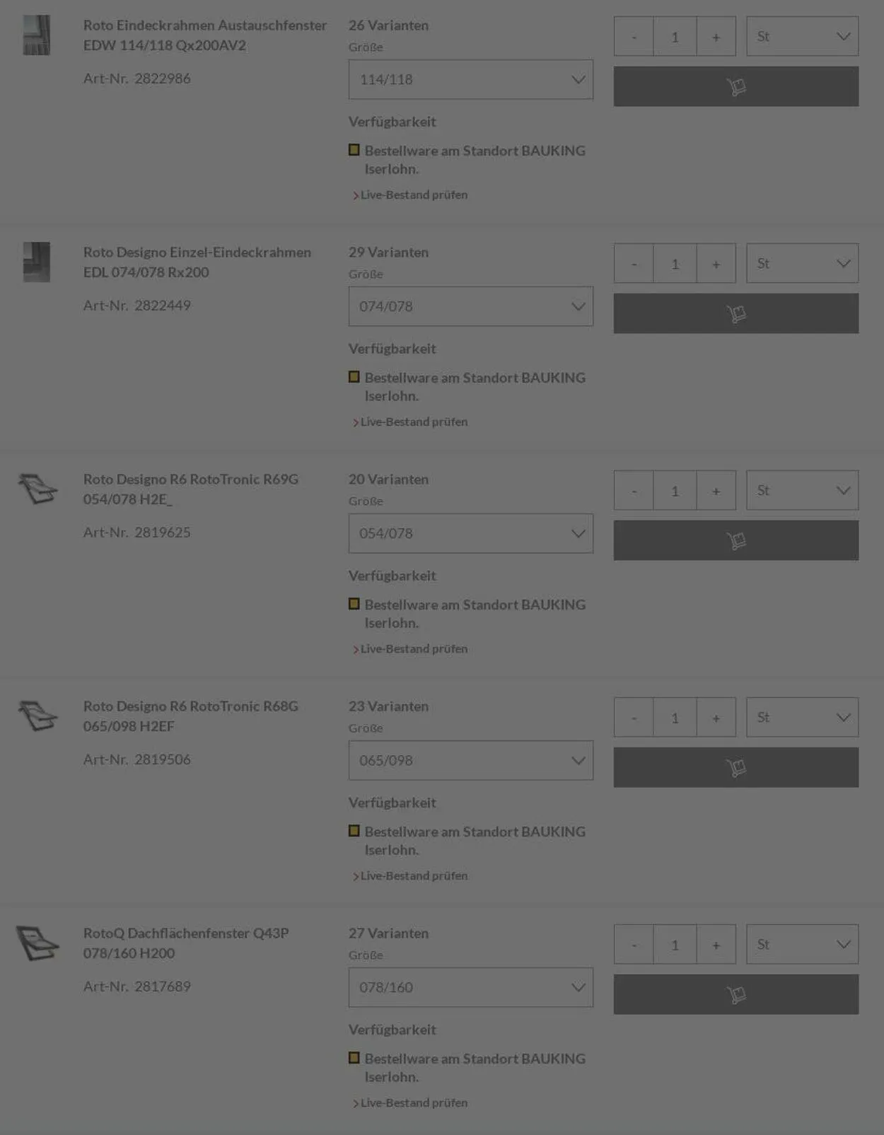
Task: Add RotoTronic R69G 054/078 to cart
Action: coord(735,540)
